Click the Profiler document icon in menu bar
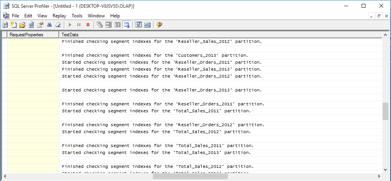Screen dimensions: 391x181 pyautogui.click(x=6, y=16)
